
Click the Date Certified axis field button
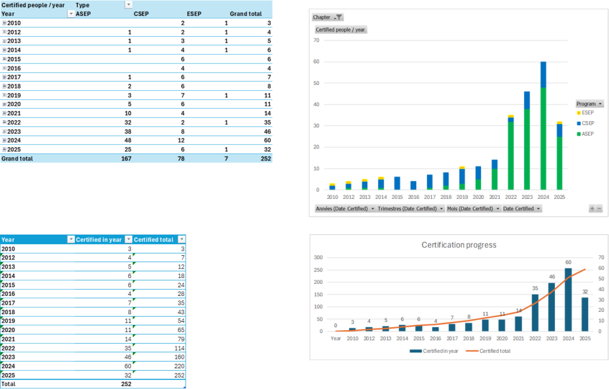pyautogui.click(x=522, y=208)
